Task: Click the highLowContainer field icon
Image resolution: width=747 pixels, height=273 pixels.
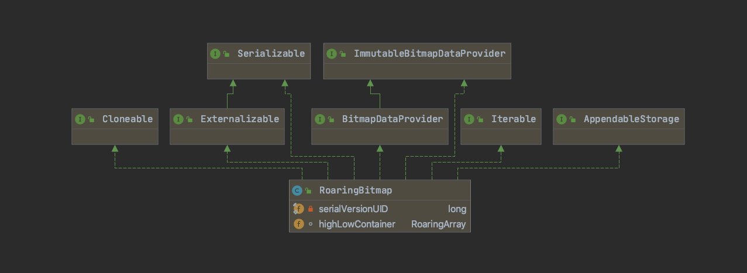Action: (x=298, y=224)
